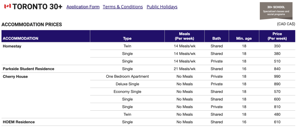Viewport: 303px width, 131px height.
Task: Select the Cherry House row label
Action: (15, 77)
